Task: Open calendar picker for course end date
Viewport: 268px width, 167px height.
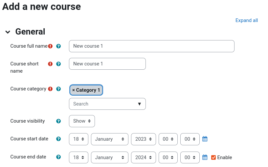Action: pyautogui.click(x=205, y=157)
